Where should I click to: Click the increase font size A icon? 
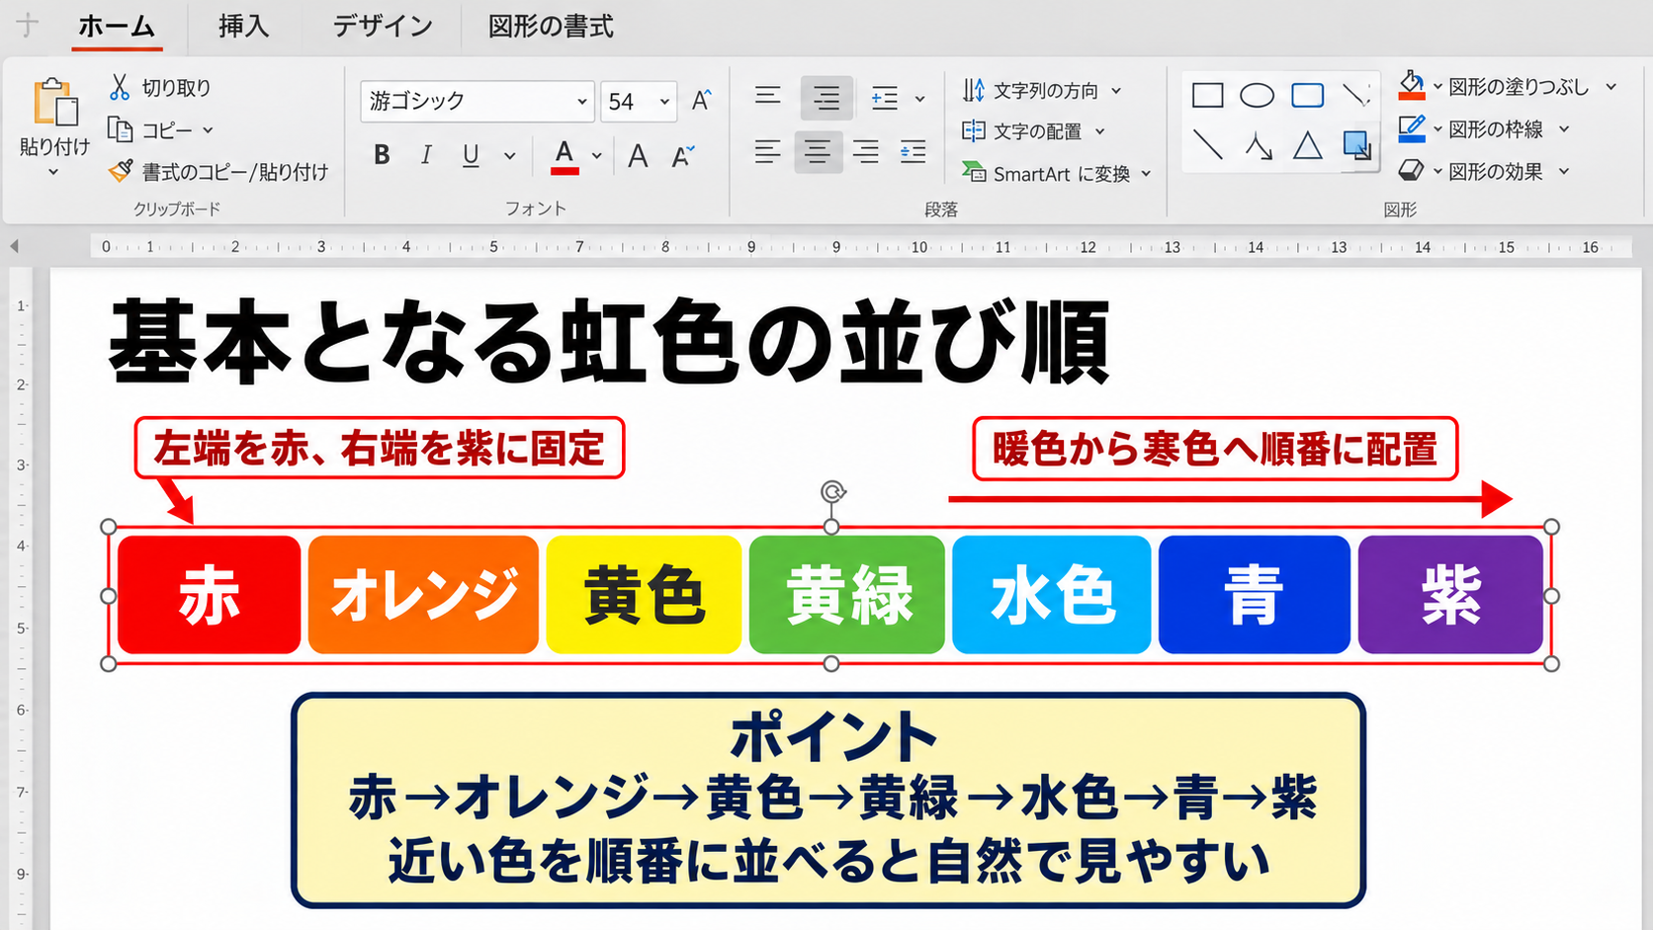pos(701,101)
